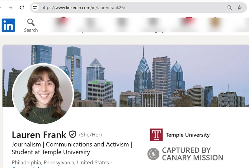This screenshot has width=249, height=168.
Task: Click the (She/Her) pronouns text
Action: pyautogui.click(x=91, y=135)
